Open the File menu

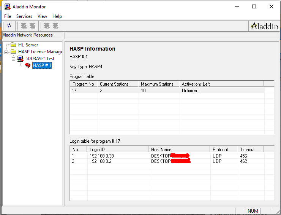8,16
